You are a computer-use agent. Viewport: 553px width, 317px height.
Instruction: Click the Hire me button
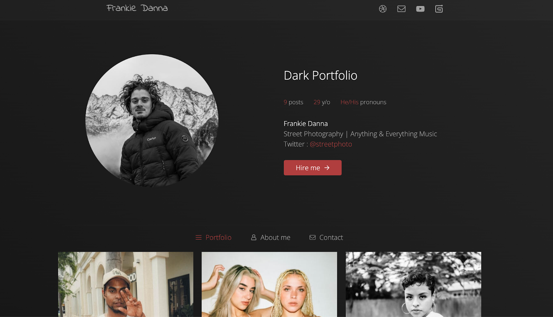click(312, 167)
